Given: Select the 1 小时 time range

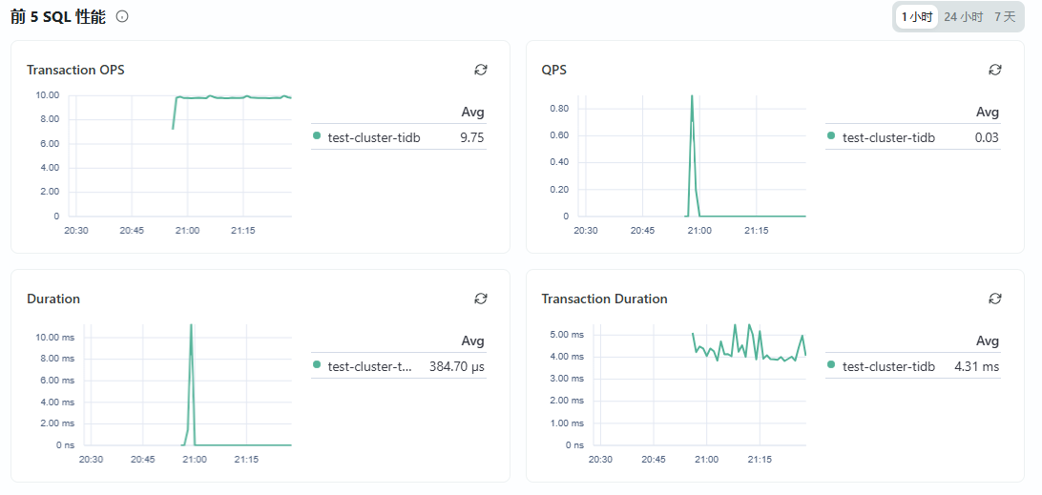Looking at the screenshot, I should 916,17.
